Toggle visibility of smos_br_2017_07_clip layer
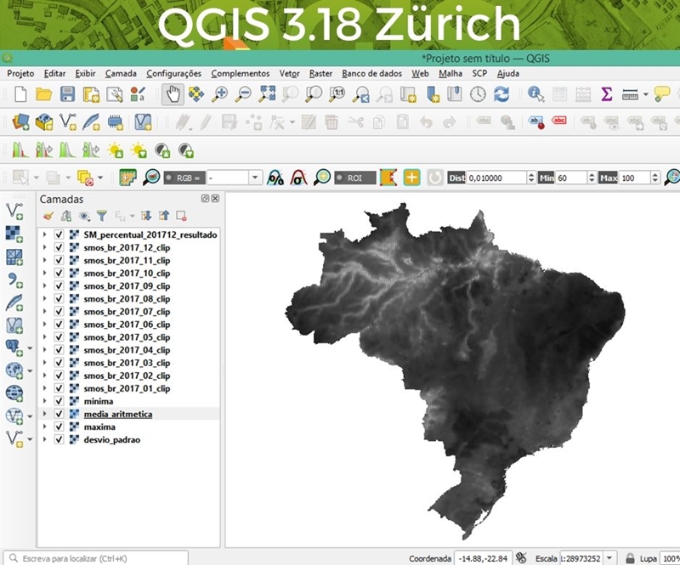 [x=59, y=311]
